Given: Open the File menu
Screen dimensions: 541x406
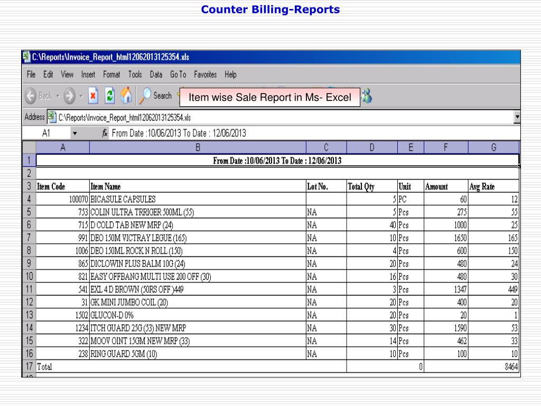Looking at the screenshot, I should [x=31, y=74].
